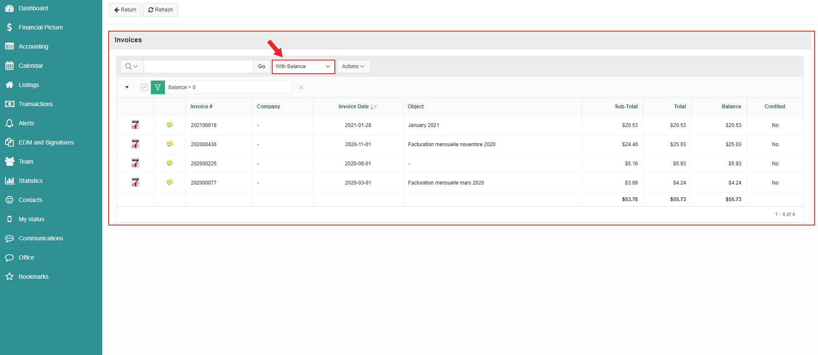
Task: Click payment icon for invoice 202000436
Action: pos(170,144)
